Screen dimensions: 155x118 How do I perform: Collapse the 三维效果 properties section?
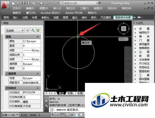[x=38, y=74]
